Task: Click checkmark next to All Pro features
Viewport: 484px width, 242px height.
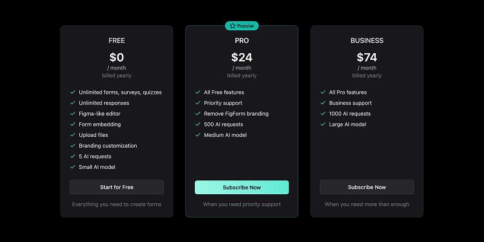Action: 323,93
